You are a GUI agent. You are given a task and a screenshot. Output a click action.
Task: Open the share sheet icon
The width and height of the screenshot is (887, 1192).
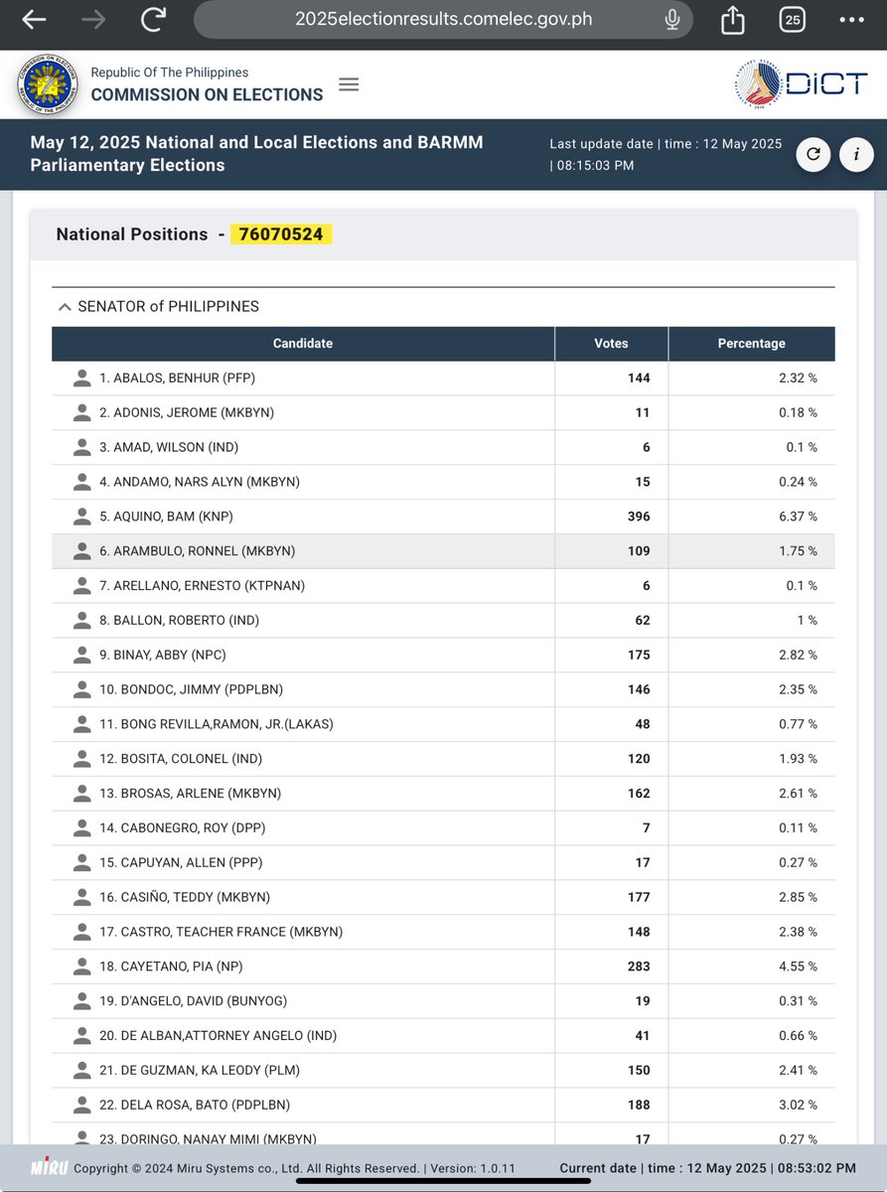[x=733, y=19]
